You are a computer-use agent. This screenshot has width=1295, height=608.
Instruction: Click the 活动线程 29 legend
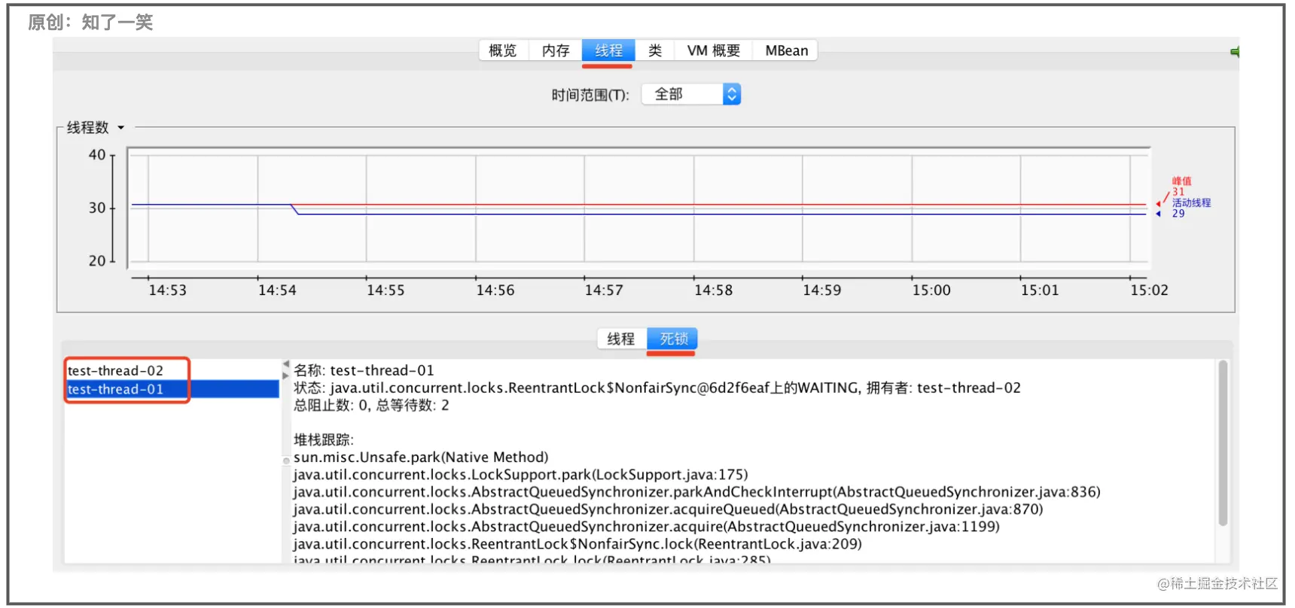(1190, 208)
